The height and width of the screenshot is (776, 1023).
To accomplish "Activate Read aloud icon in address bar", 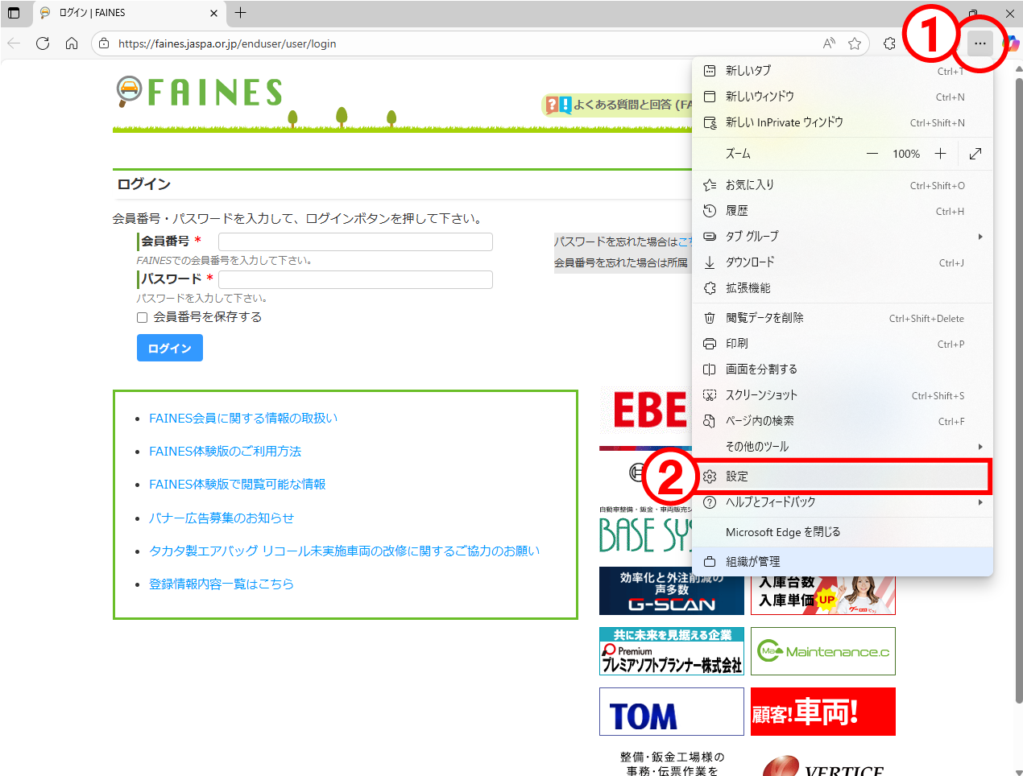I will 829,43.
